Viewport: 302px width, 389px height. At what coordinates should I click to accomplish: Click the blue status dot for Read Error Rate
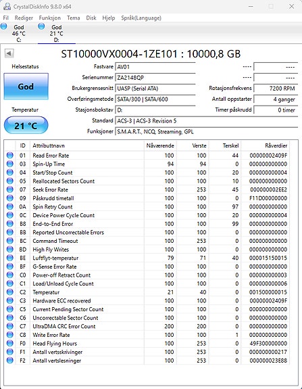(x=10, y=156)
